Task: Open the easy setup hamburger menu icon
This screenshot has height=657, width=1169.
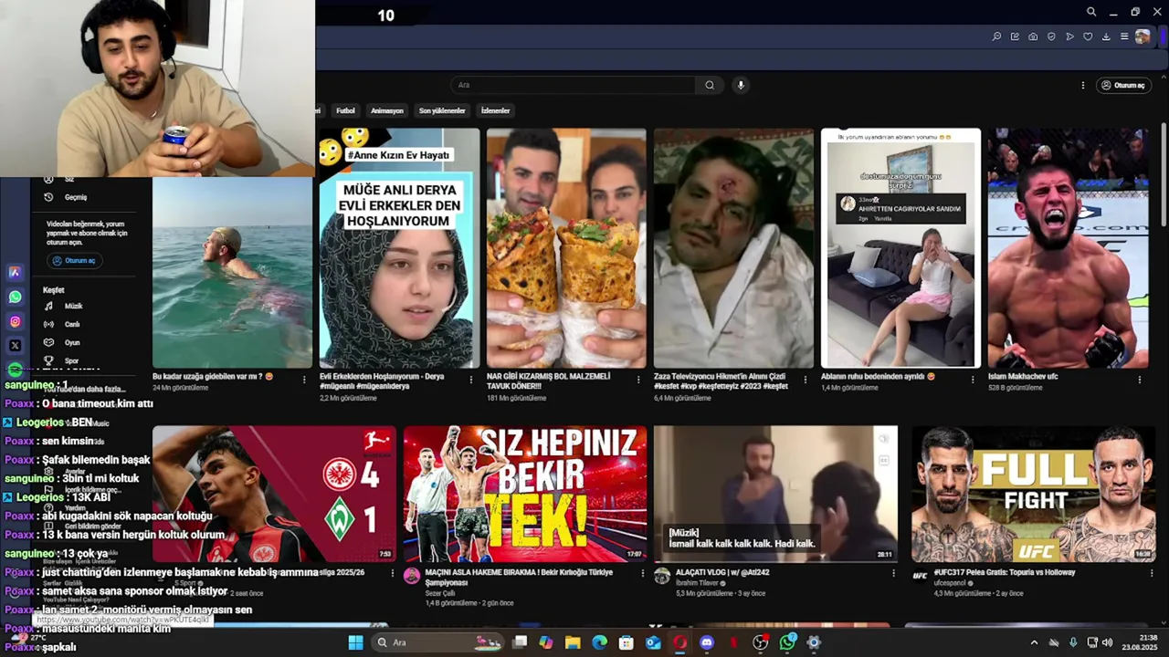Action: [x=1124, y=36]
